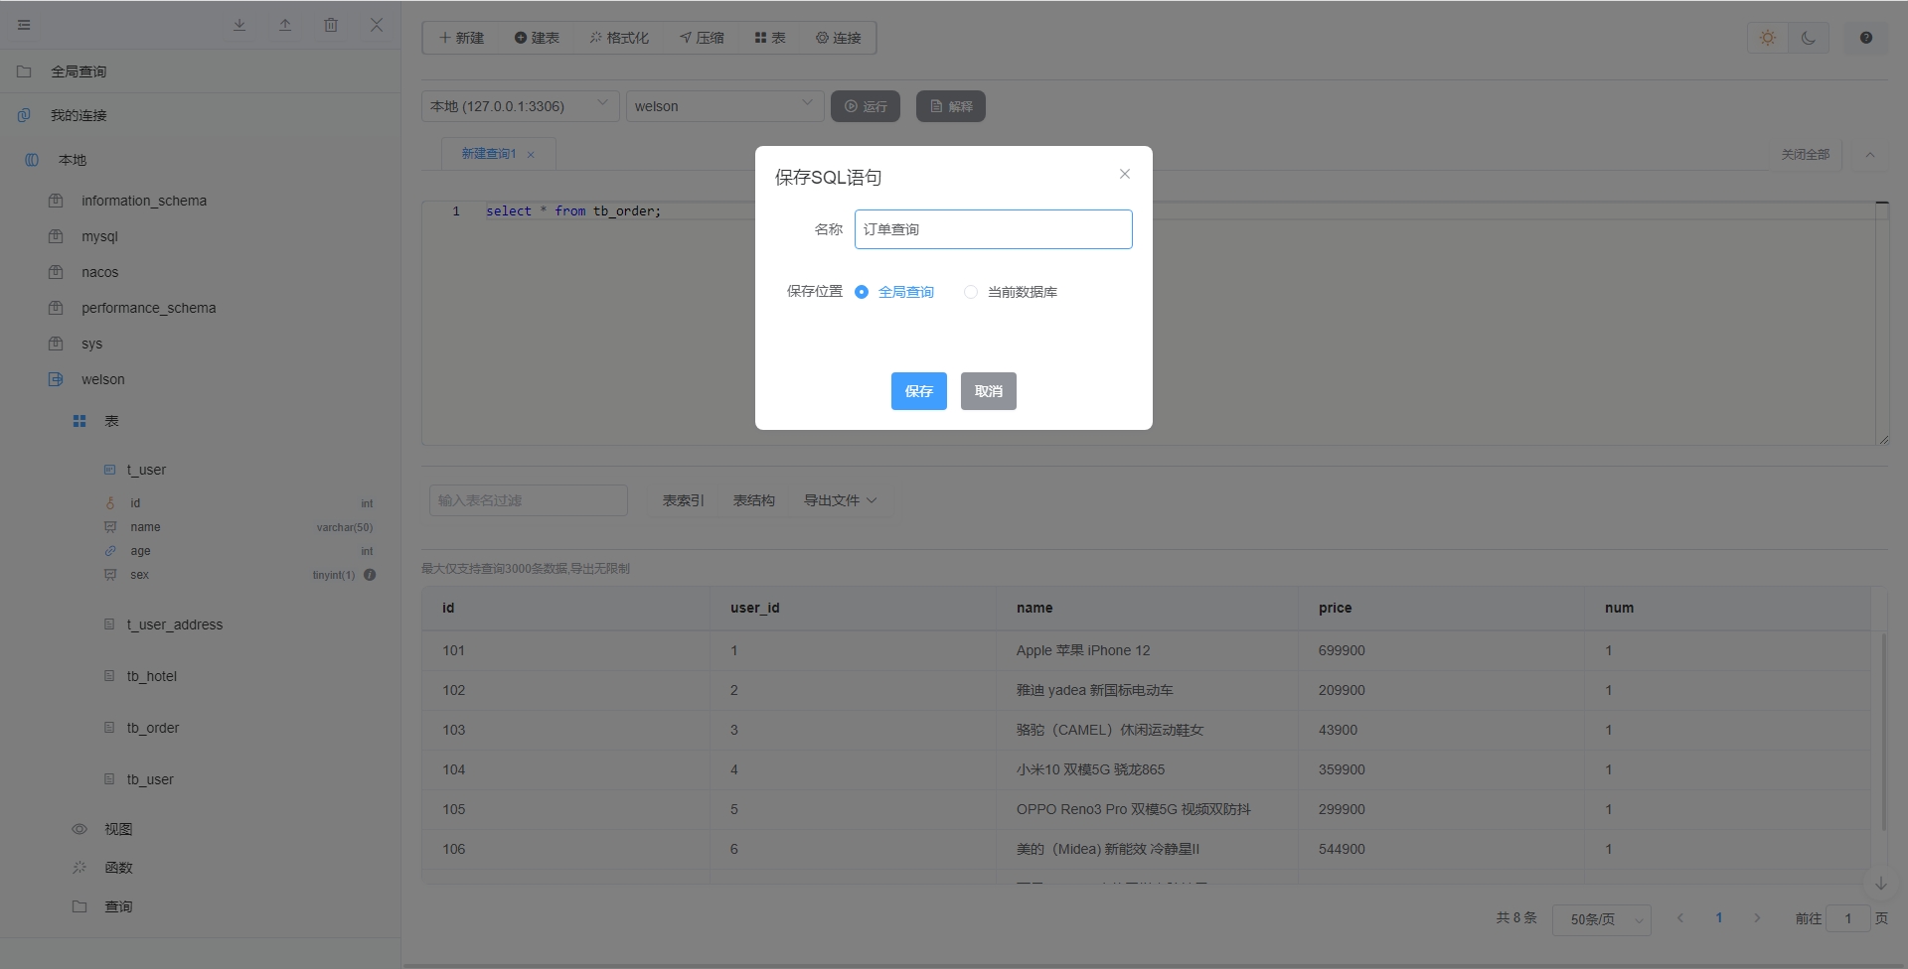
Task: Select the sys database
Action: (x=91, y=344)
